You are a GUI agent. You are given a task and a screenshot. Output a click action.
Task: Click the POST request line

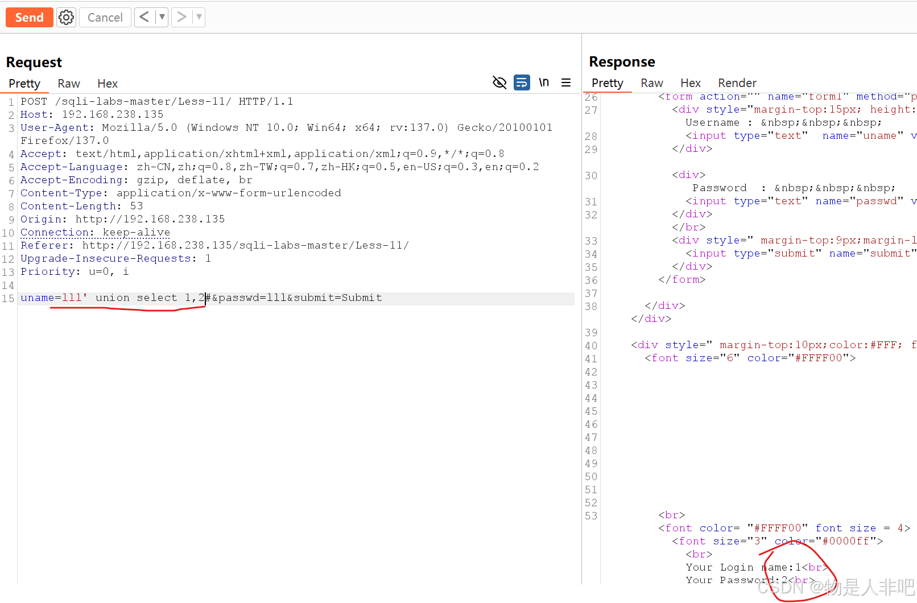157,102
